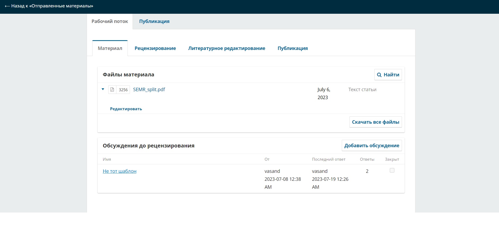Screen dimensions: 499x231
Task: Go to the Рецензирование stage tab
Action: [155, 48]
